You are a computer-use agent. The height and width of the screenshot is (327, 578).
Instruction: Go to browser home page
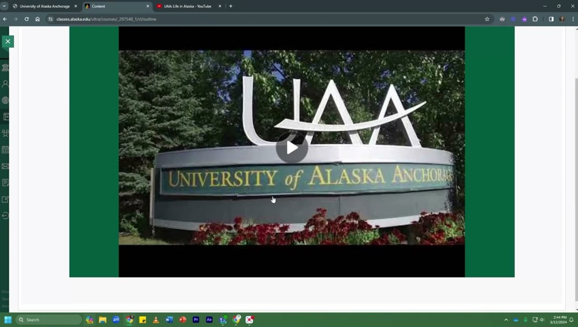click(37, 19)
